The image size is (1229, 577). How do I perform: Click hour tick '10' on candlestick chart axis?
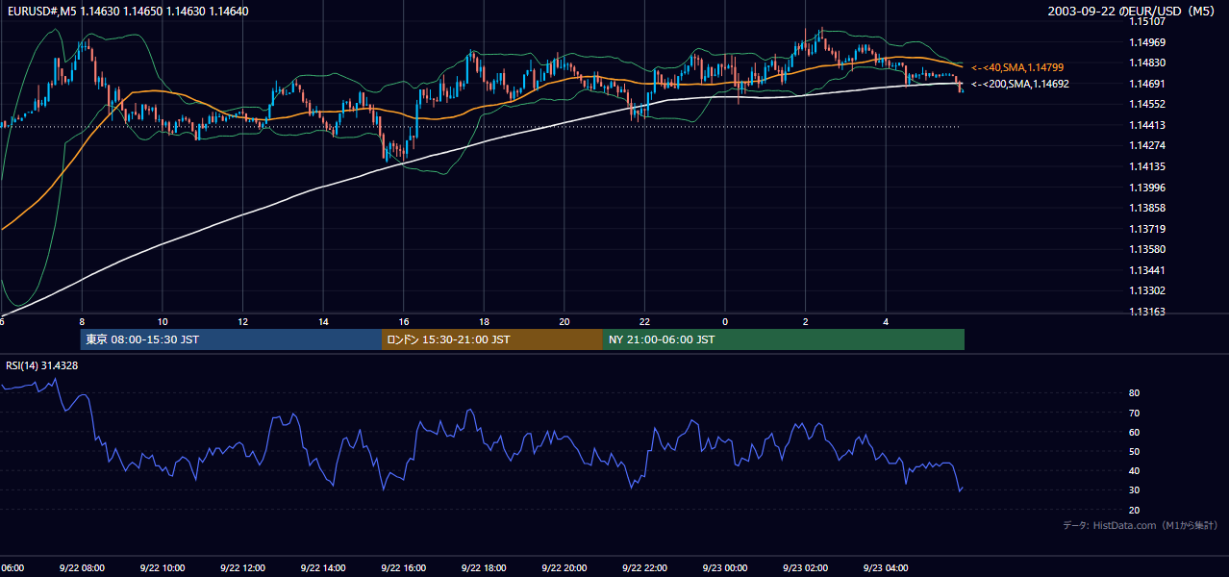click(x=162, y=321)
